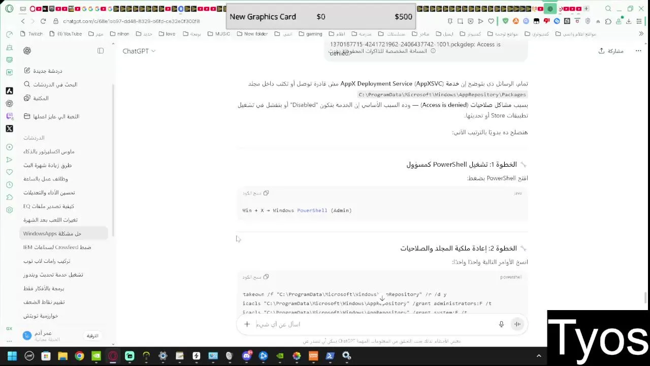Click the plus attach button in composer
Image resolution: width=650 pixels, height=366 pixels.
point(247,324)
